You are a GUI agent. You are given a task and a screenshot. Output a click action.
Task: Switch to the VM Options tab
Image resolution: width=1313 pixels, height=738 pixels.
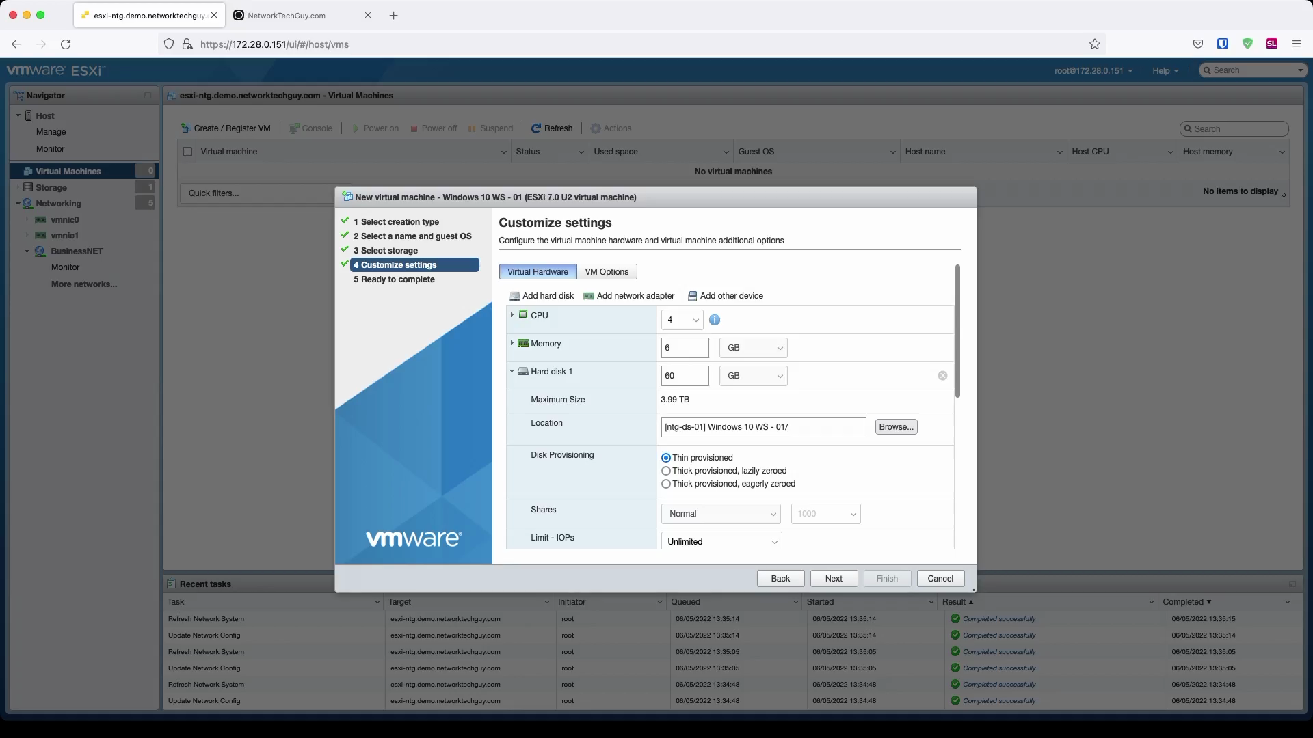pos(607,272)
